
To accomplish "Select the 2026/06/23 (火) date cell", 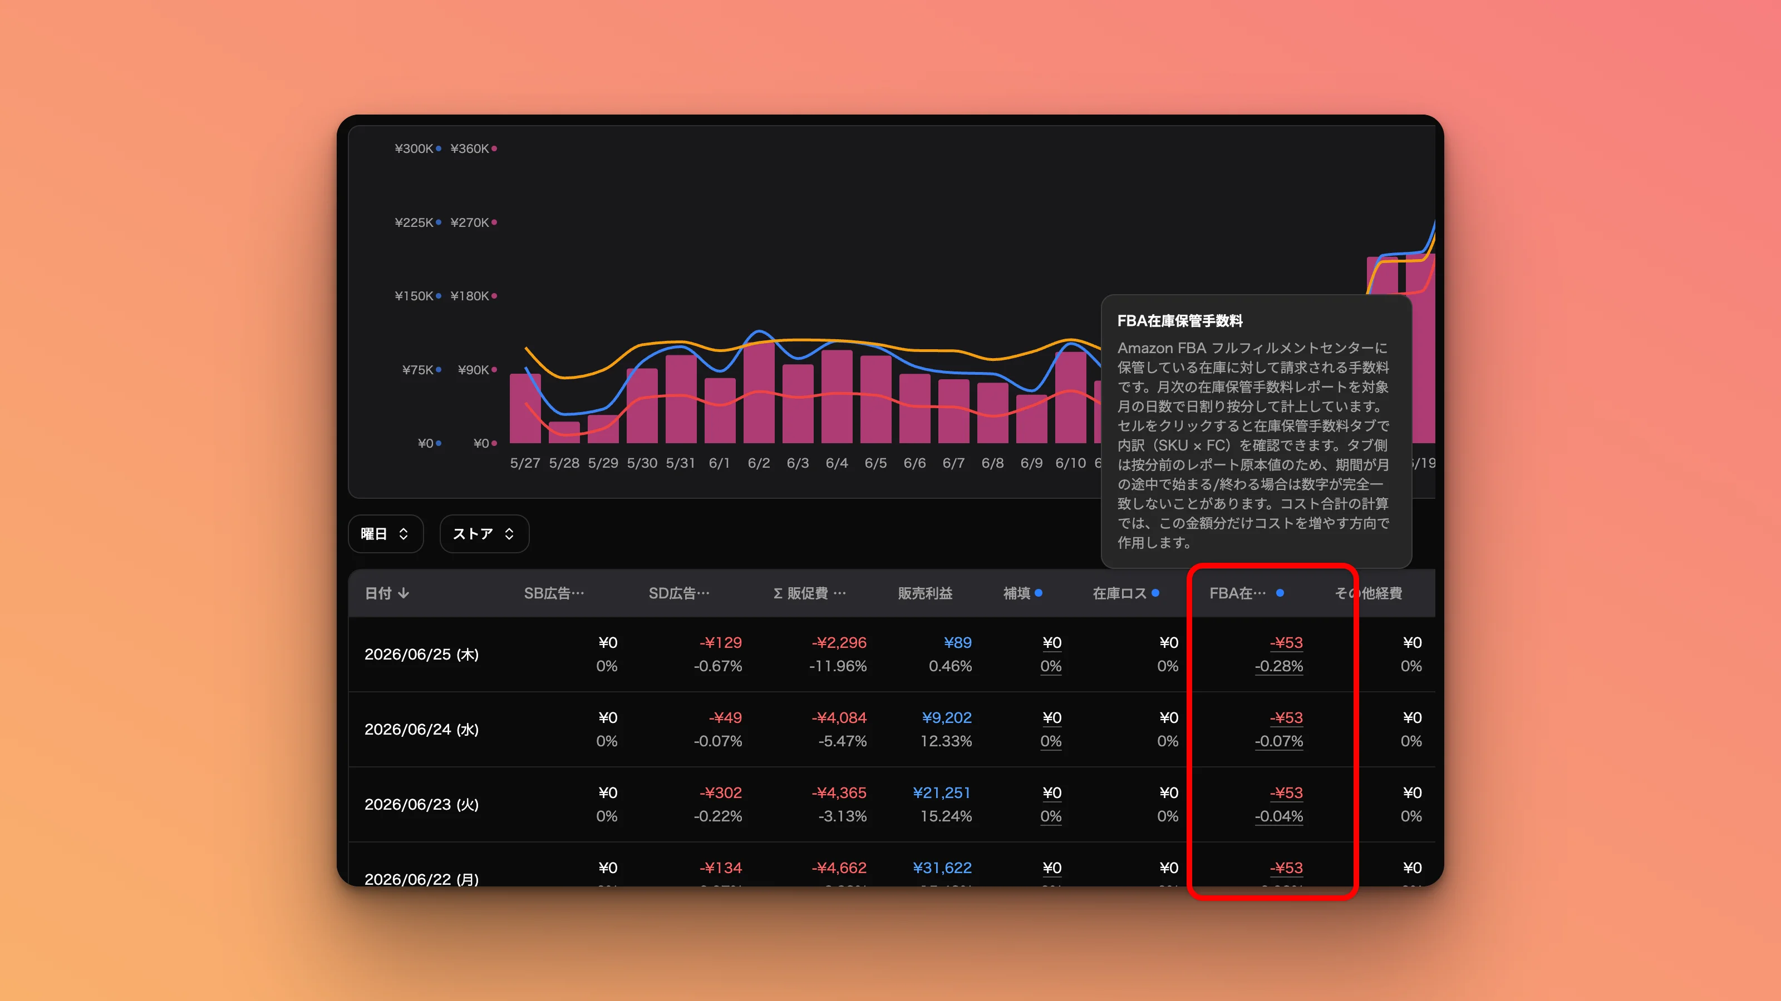I will [422, 804].
